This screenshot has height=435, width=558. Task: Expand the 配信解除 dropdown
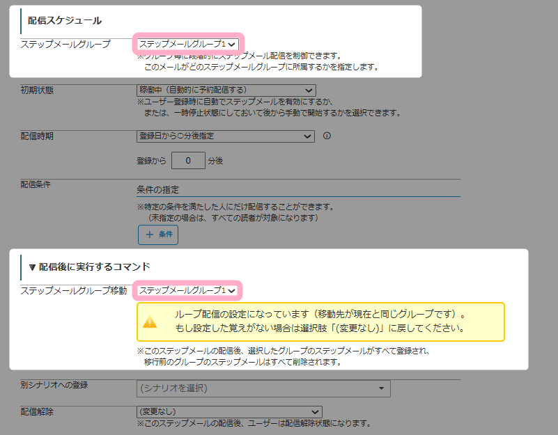(229, 412)
